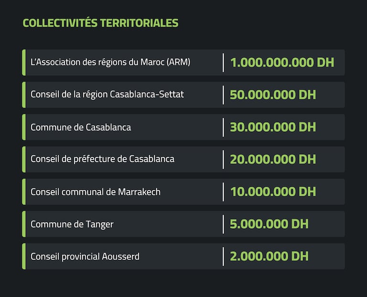The image size is (367, 297).
Task: Click the white divider in Commune de Casablanca row
Action: (x=223, y=127)
